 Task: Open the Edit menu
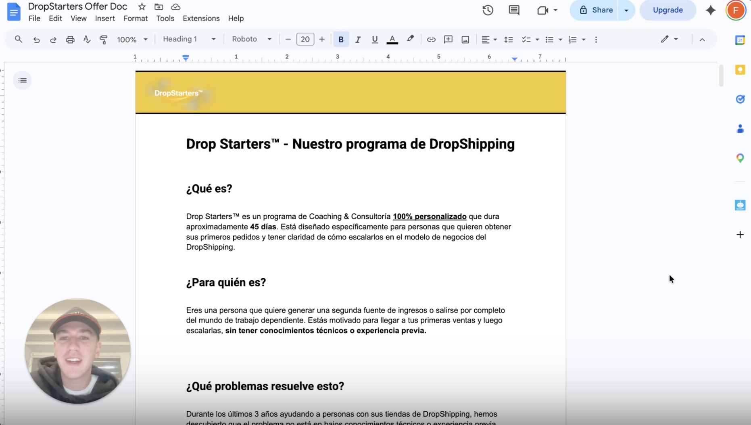[x=55, y=19]
